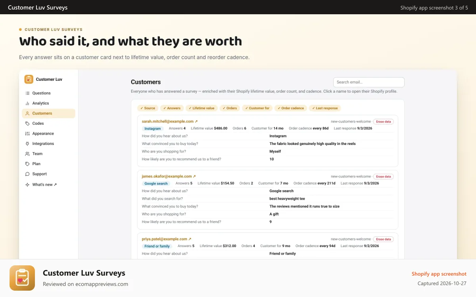Navigate to Appearance settings

click(x=48, y=133)
